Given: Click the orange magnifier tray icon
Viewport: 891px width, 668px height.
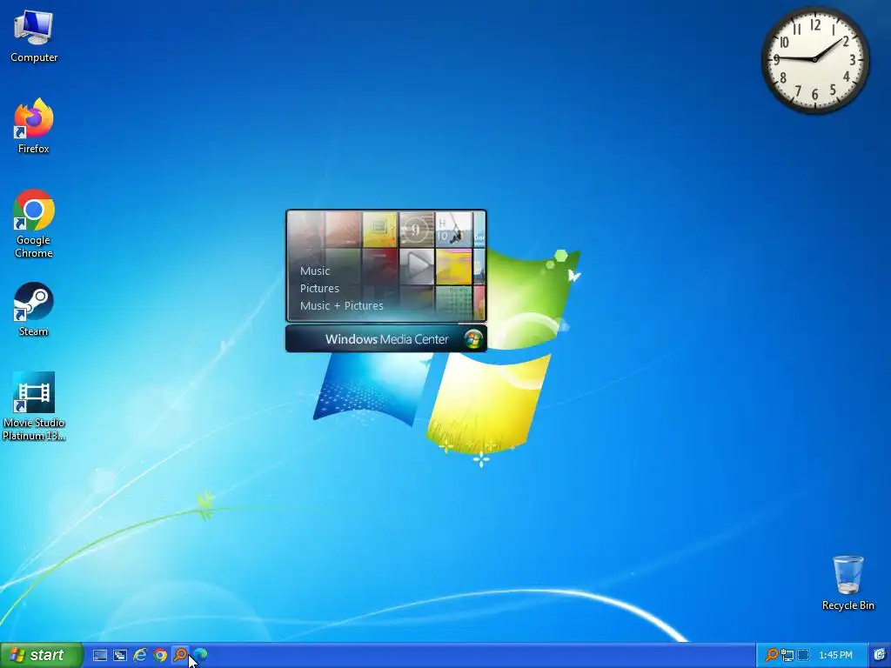Looking at the screenshot, I should [x=771, y=655].
